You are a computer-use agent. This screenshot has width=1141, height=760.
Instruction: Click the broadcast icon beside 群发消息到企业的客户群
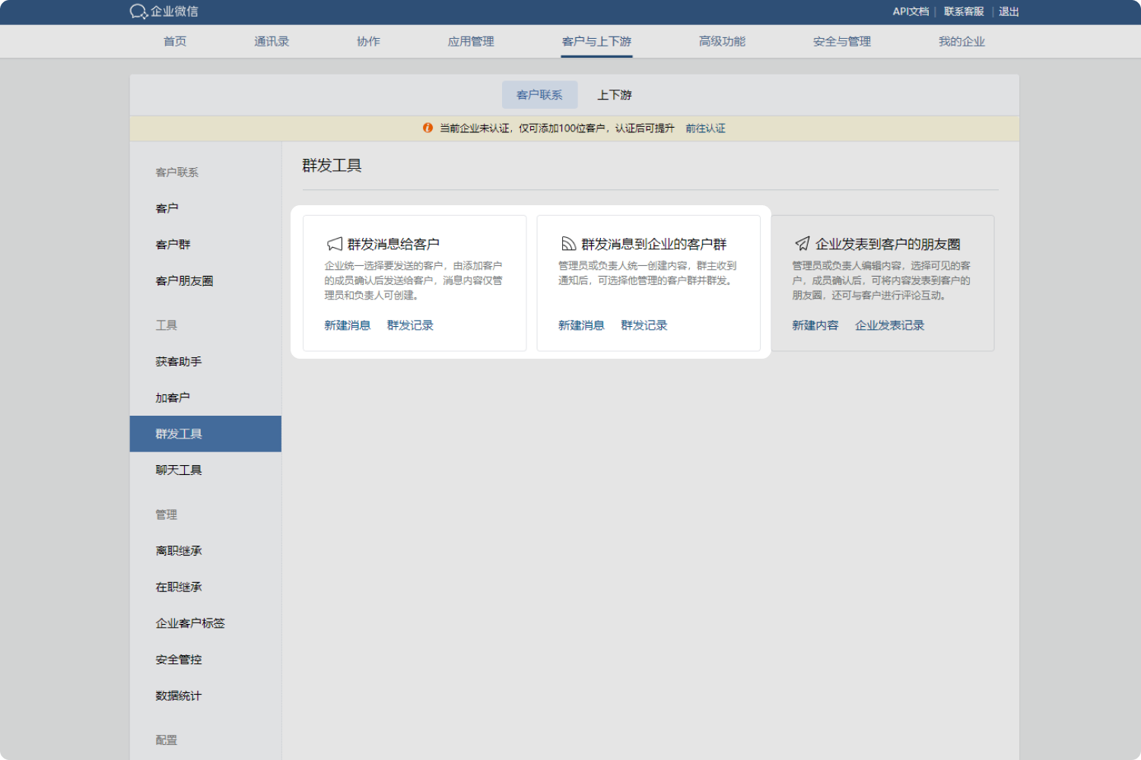(568, 244)
